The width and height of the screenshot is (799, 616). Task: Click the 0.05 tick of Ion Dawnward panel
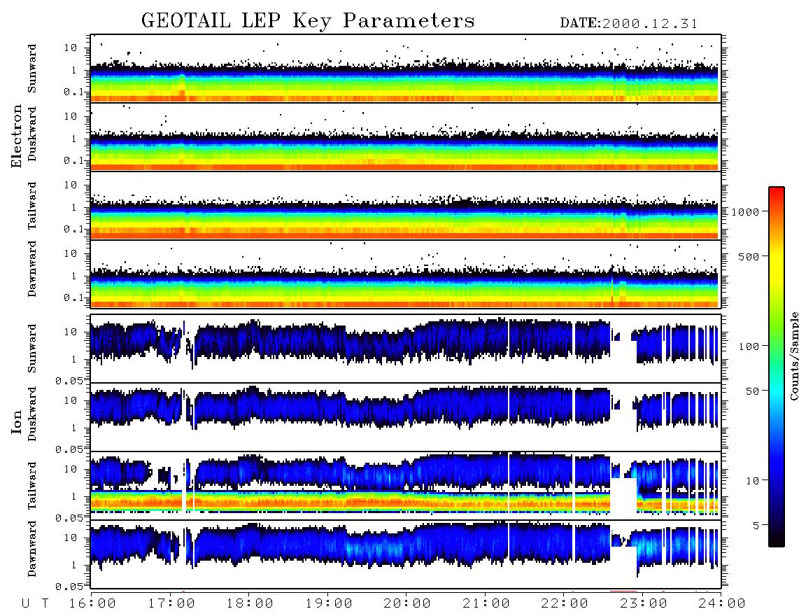pyautogui.click(x=69, y=587)
